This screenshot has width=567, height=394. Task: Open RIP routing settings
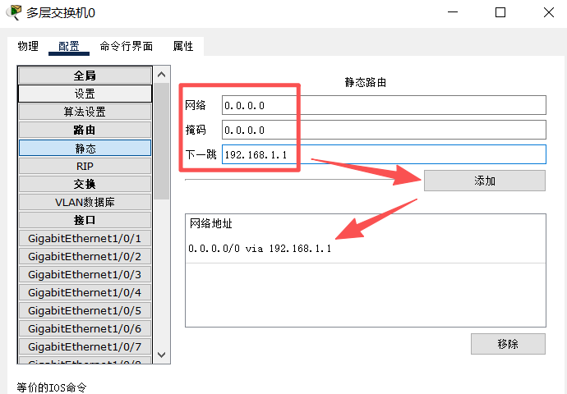[x=85, y=166]
